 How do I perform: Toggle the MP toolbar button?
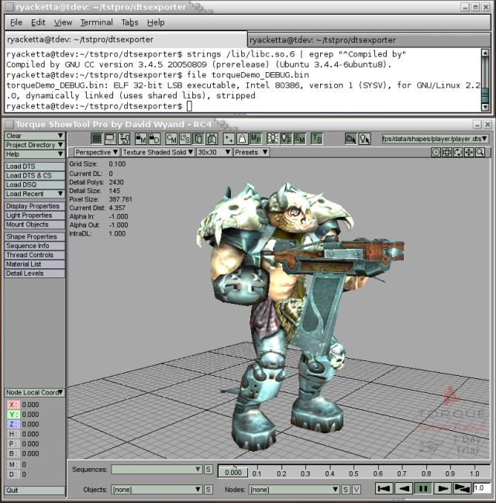click(x=256, y=139)
